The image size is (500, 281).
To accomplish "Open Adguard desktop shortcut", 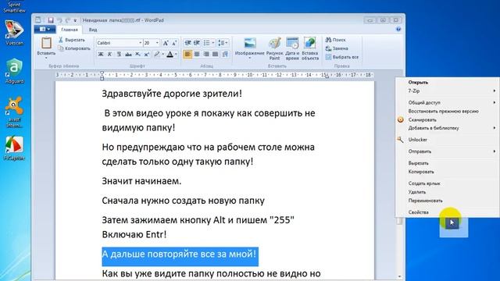I will pos(14,71).
